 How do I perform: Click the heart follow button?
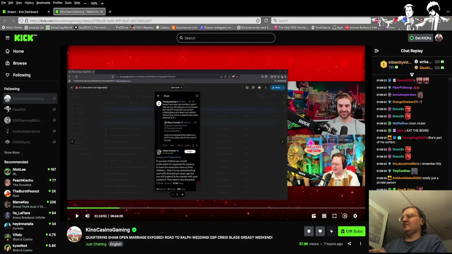click(x=320, y=231)
